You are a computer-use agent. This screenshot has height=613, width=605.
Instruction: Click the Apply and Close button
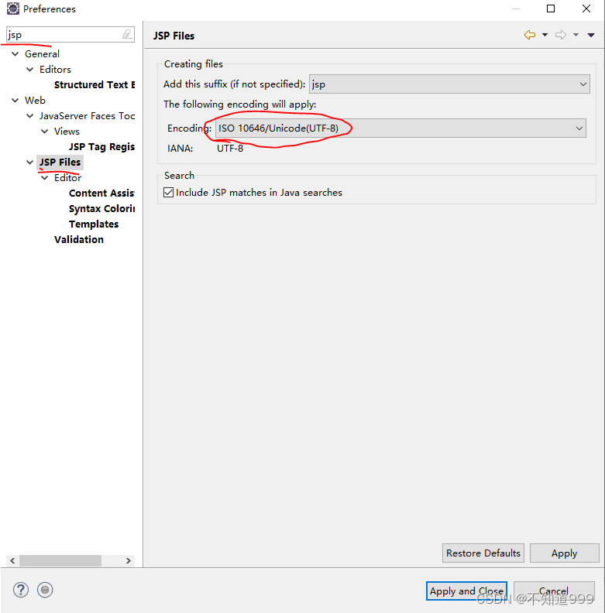coord(466,591)
